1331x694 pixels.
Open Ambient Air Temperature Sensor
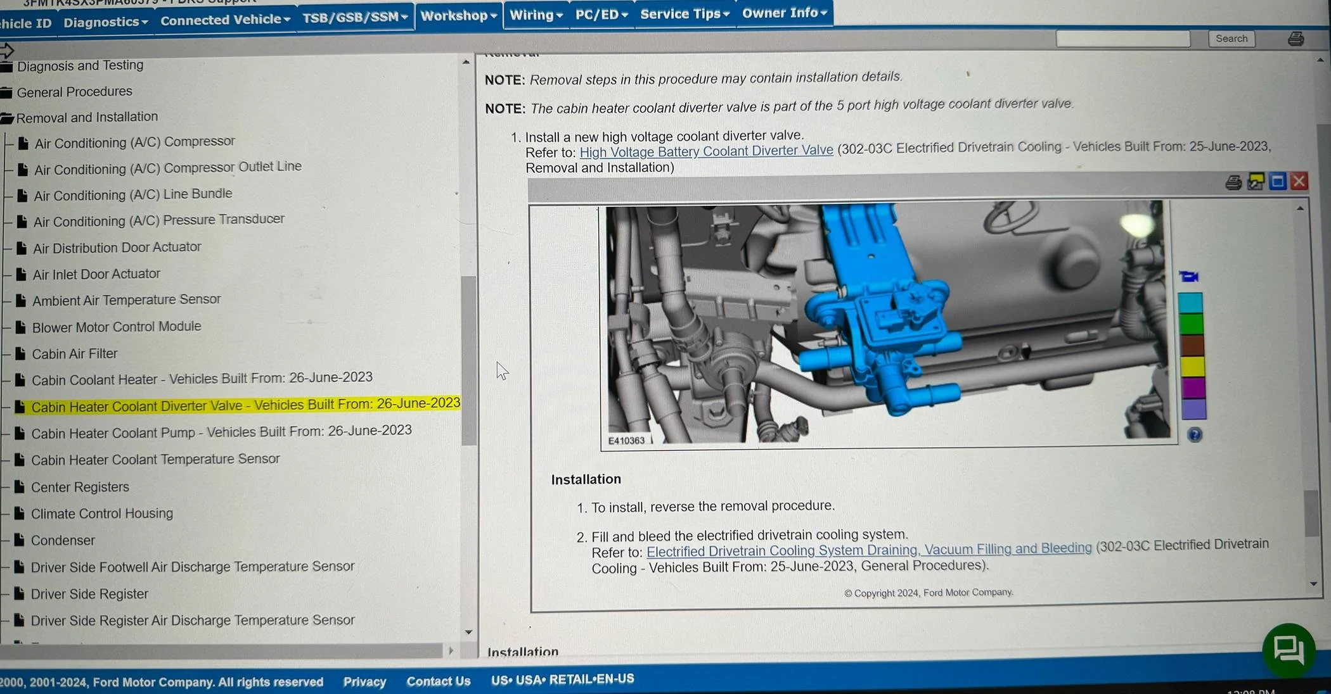(x=126, y=300)
